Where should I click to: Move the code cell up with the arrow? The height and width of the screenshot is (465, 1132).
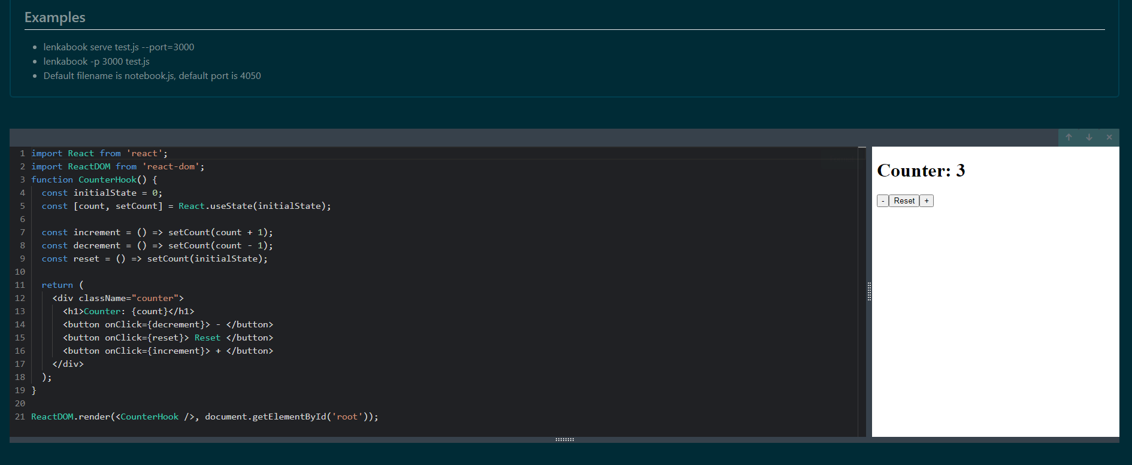[x=1069, y=137]
